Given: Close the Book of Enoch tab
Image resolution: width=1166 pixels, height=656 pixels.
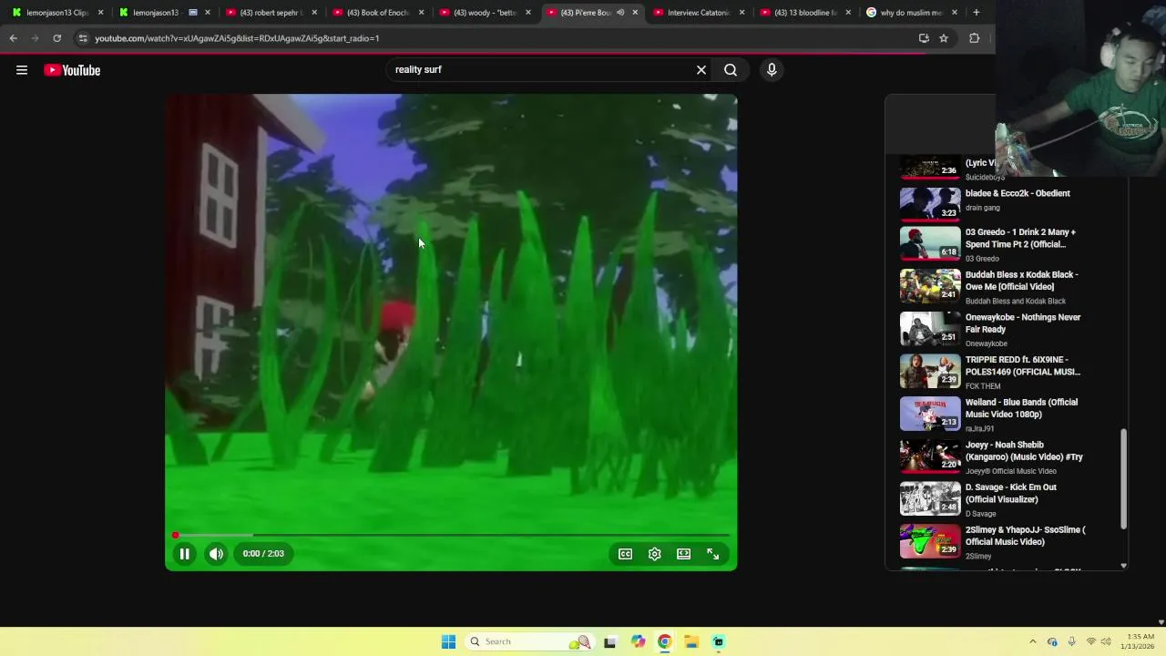Looking at the screenshot, I should pos(421,13).
